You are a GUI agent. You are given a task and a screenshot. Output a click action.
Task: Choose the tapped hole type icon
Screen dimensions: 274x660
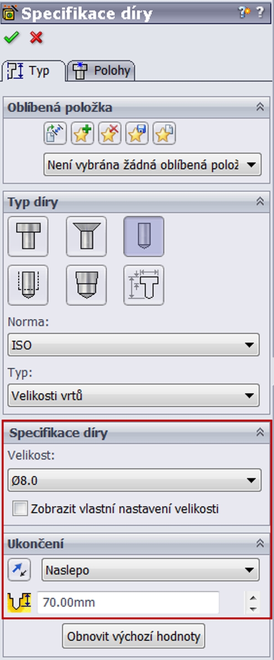pyautogui.click(x=28, y=285)
